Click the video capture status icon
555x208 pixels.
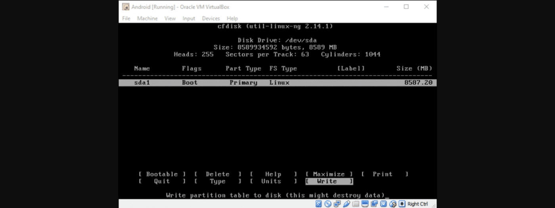click(x=374, y=204)
